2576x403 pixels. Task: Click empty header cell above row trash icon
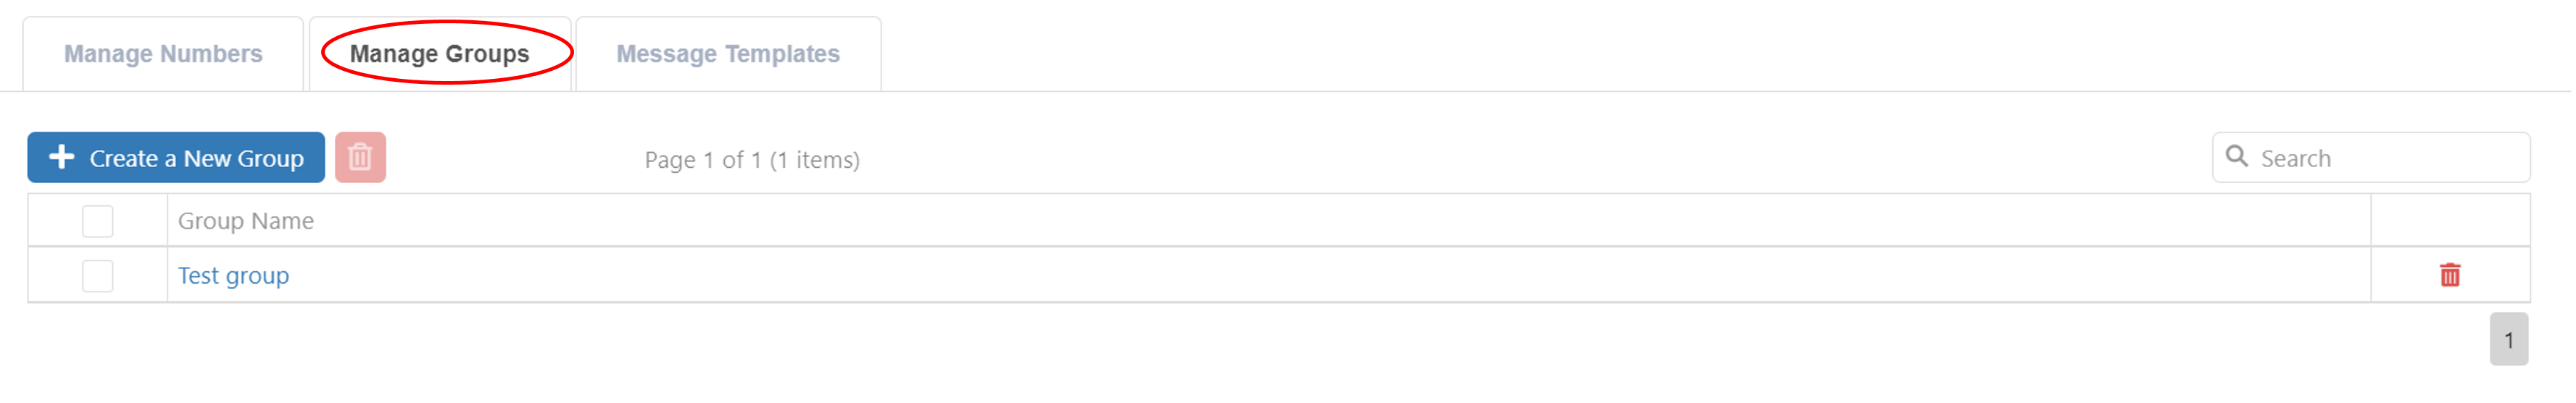point(2450,221)
